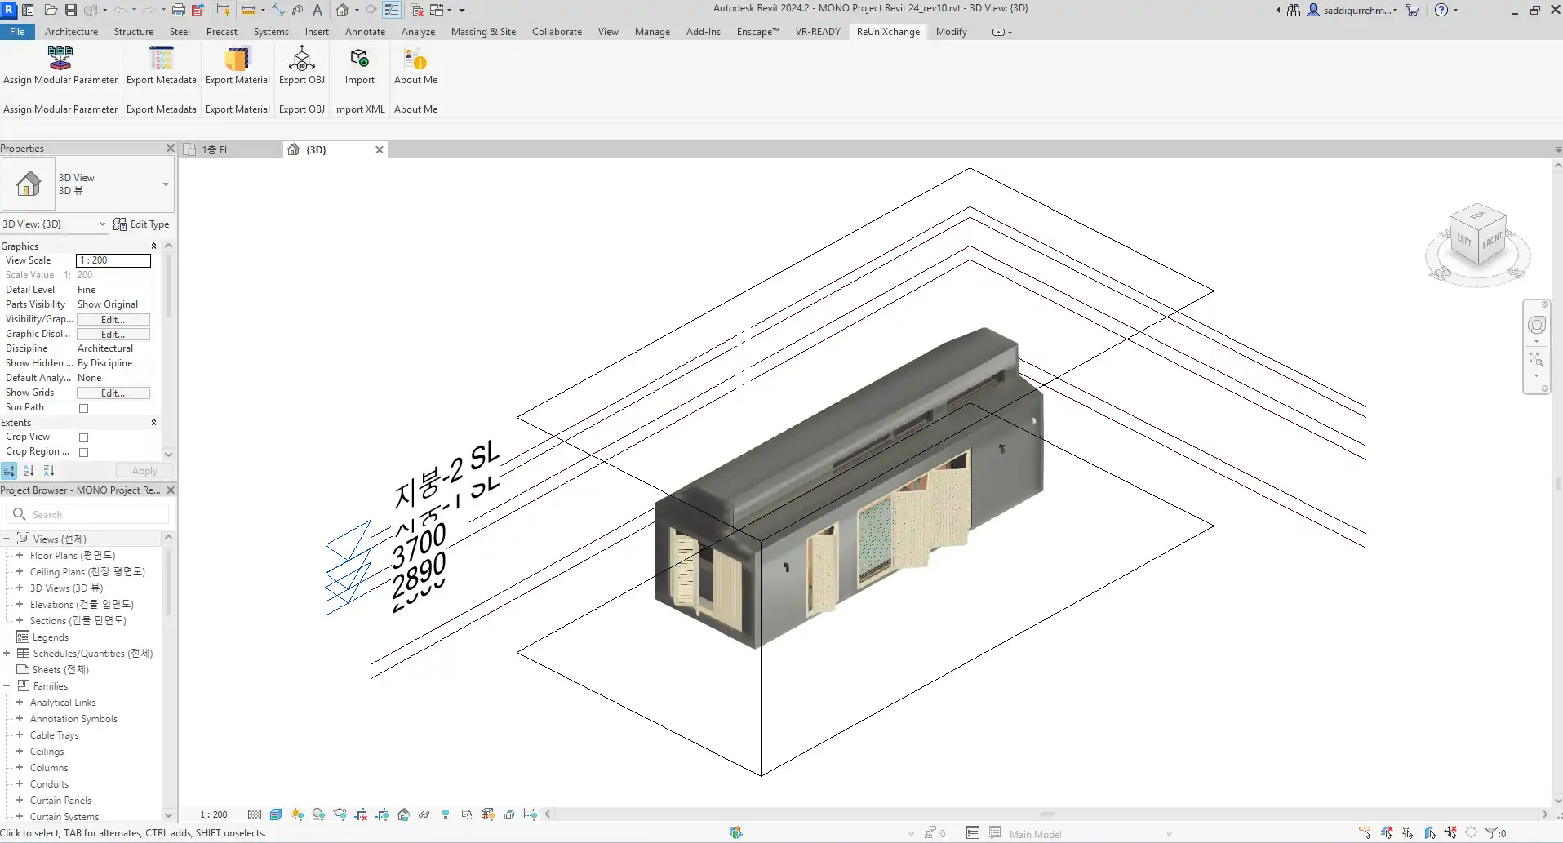
Task: Open the 3D View type selector dropdown
Action: coord(166,184)
